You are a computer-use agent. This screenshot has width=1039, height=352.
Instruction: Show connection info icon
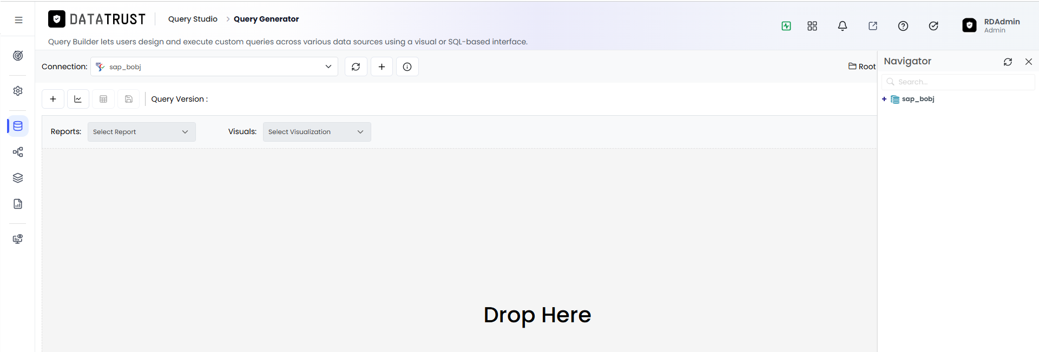pyautogui.click(x=407, y=67)
